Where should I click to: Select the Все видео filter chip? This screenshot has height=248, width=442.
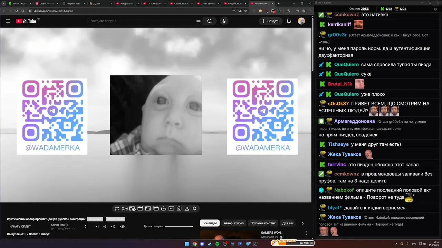pos(210,223)
